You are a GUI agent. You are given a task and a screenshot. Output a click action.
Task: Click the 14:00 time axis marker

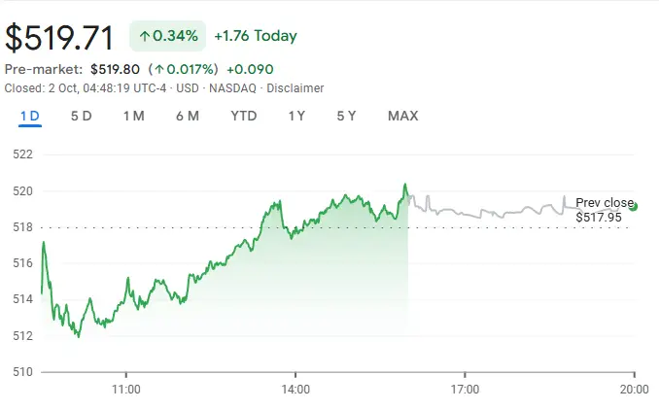point(295,389)
